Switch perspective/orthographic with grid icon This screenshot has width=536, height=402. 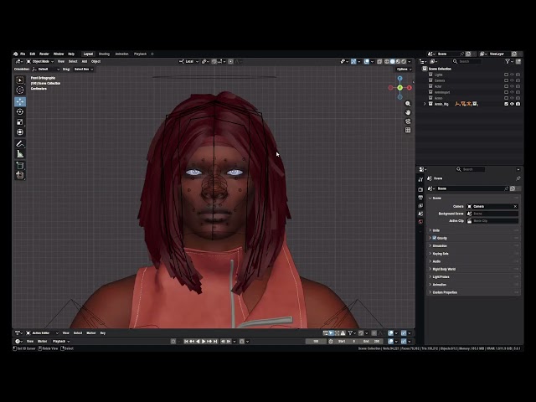pyautogui.click(x=408, y=131)
